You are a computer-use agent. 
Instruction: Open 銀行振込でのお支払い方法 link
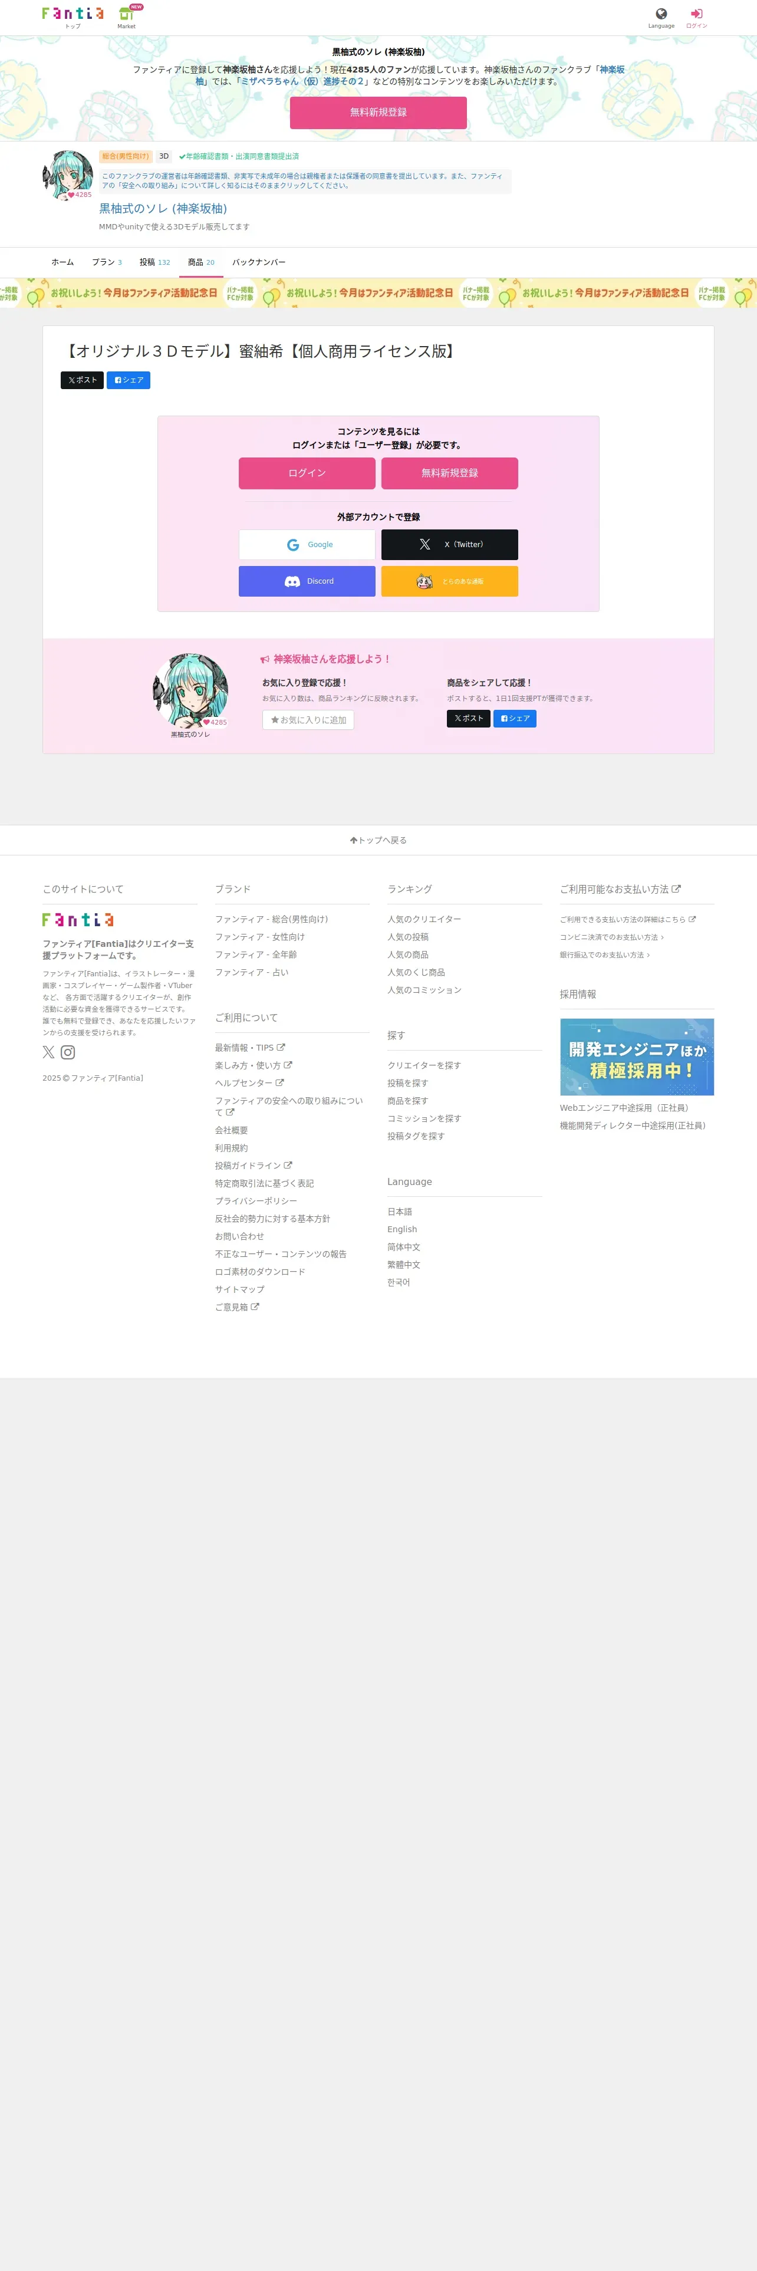[x=604, y=955]
